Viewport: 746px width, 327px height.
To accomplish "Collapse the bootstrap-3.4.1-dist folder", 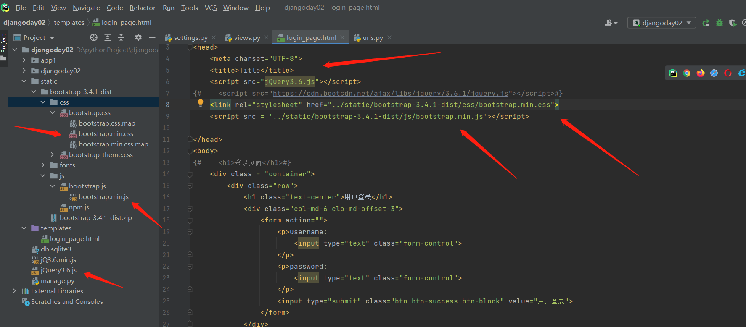I will pos(34,92).
